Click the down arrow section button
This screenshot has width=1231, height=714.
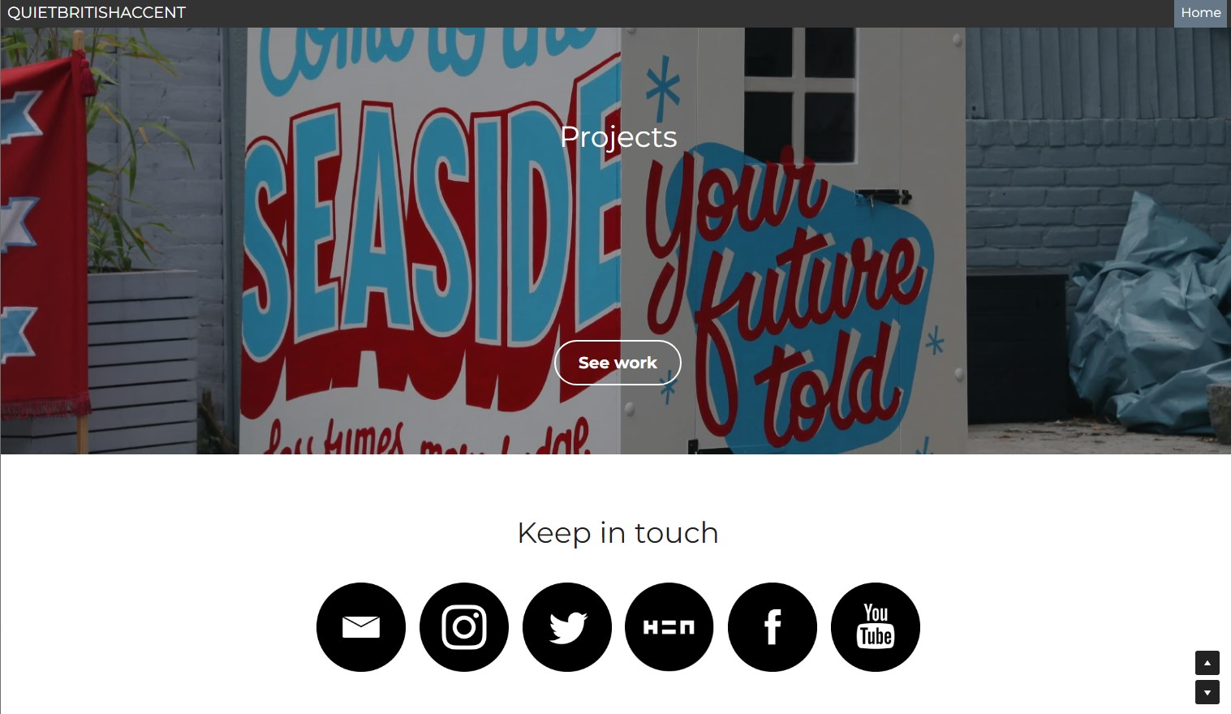pyautogui.click(x=1207, y=692)
